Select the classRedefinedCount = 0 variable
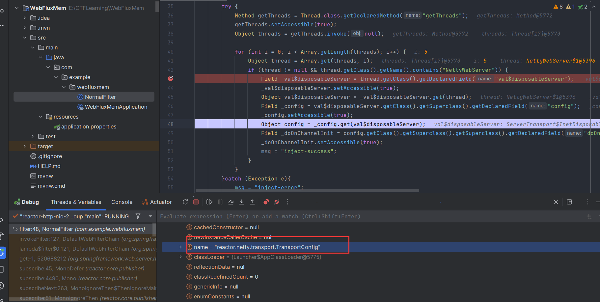This screenshot has height=302, width=600. [222, 277]
